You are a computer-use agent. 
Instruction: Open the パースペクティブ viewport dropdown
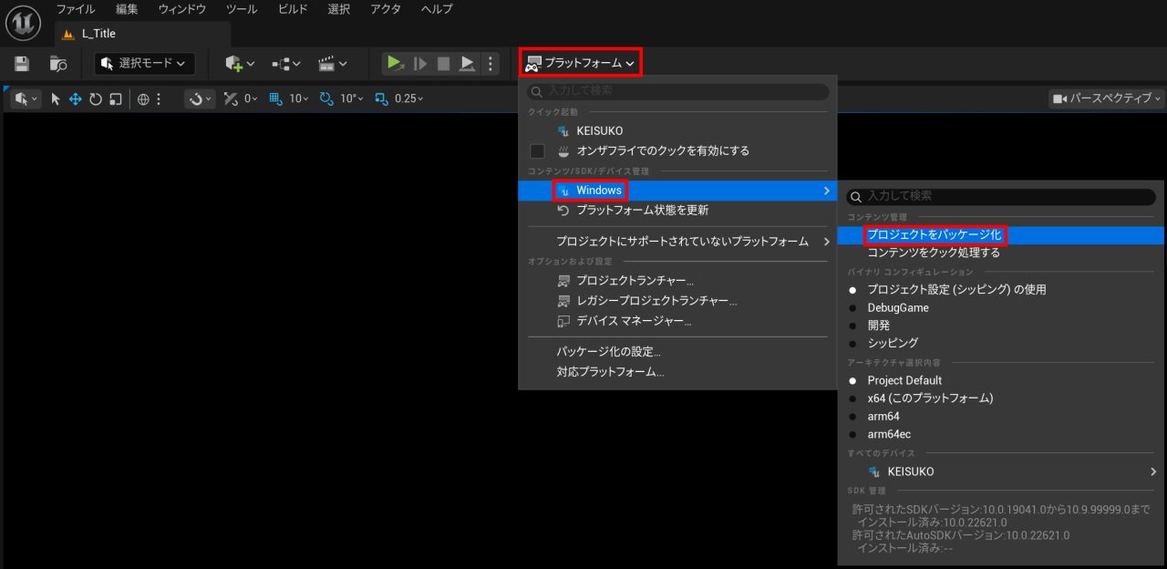[1107, 98]
